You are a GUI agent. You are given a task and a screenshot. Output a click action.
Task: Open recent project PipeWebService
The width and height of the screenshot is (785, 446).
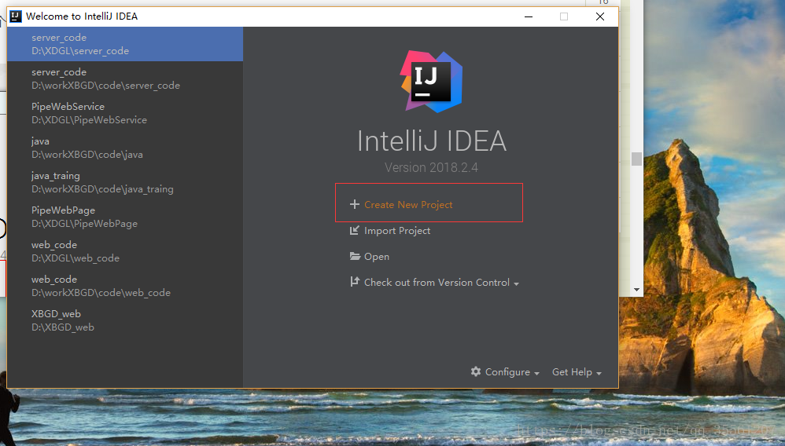[125, 113]
